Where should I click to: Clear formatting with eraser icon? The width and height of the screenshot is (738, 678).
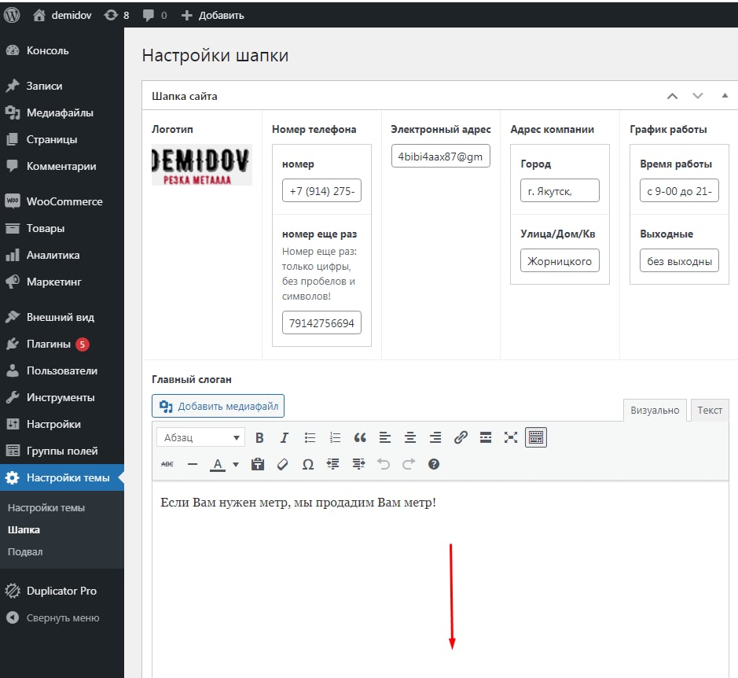coord(282,465)
